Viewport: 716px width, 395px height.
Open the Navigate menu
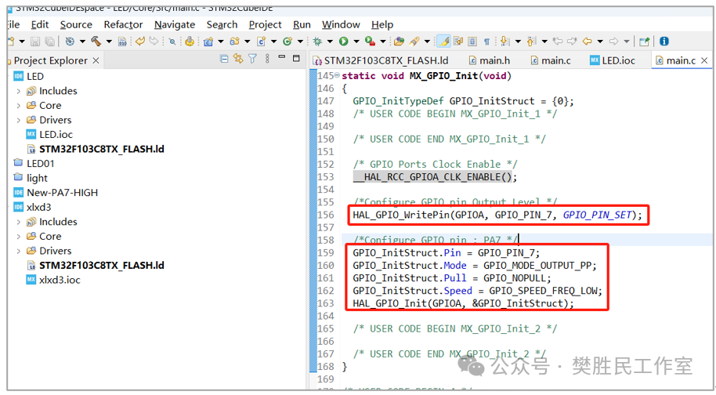(175, 24)
